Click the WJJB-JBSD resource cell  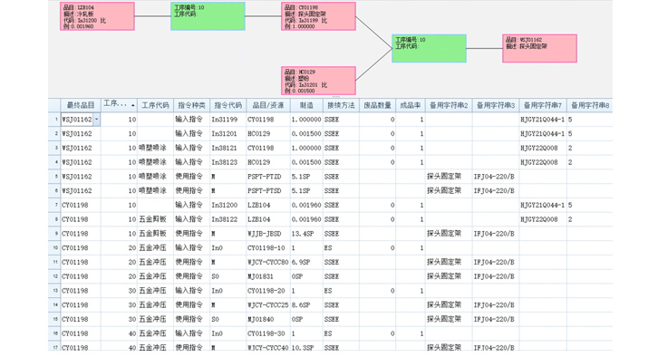click(268, 234)
